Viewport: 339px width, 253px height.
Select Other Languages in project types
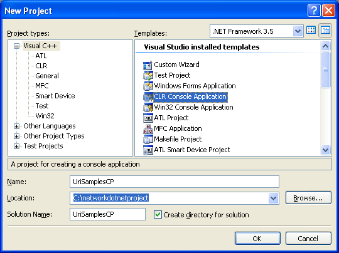point(50,126)
